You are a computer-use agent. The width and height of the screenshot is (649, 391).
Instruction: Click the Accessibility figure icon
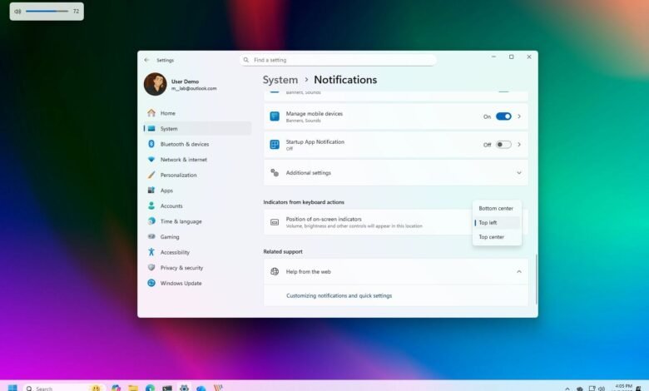pyautogui.click(x=151, y=252)
